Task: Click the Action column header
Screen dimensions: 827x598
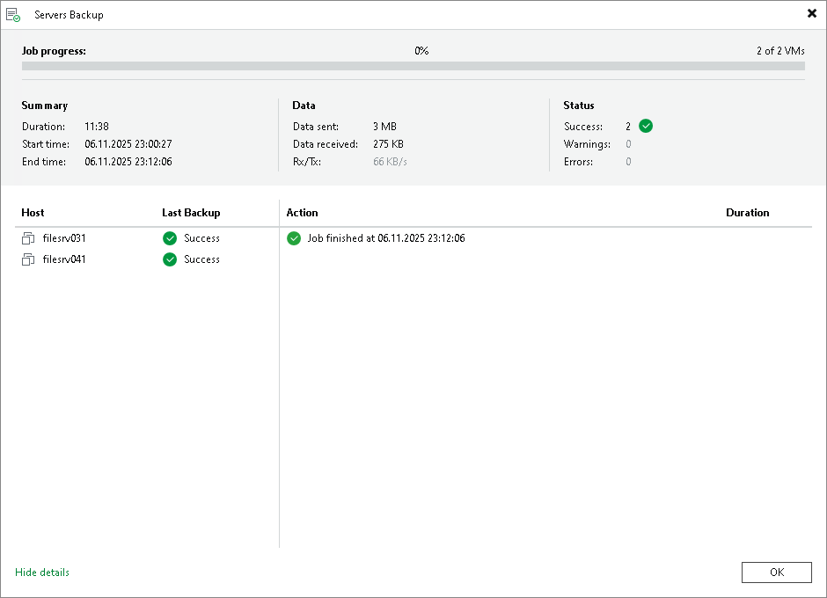Action: pyautogui.click(x=302, y=213)
